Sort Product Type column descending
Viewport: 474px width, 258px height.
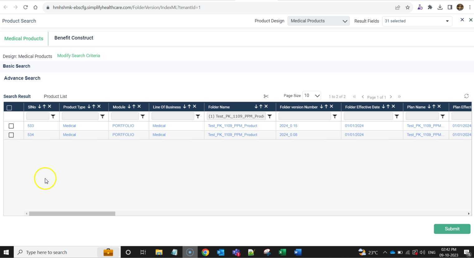(89, 107)
